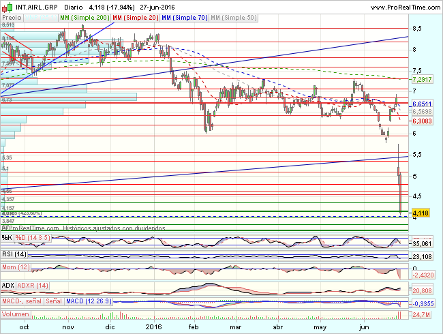Click the yellow 4,118 current price tag
This screenshot has height=334, width=443.
coord(422,213)
